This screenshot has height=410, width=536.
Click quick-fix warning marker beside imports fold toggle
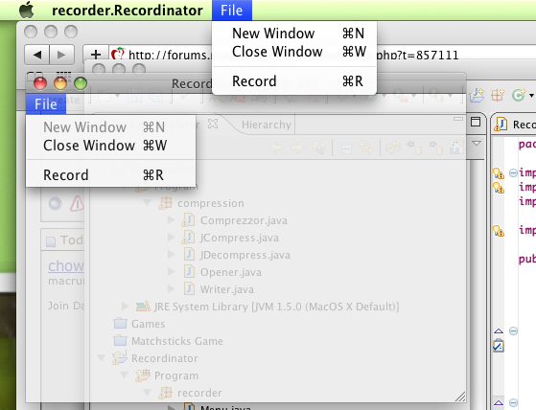[499, 173]
